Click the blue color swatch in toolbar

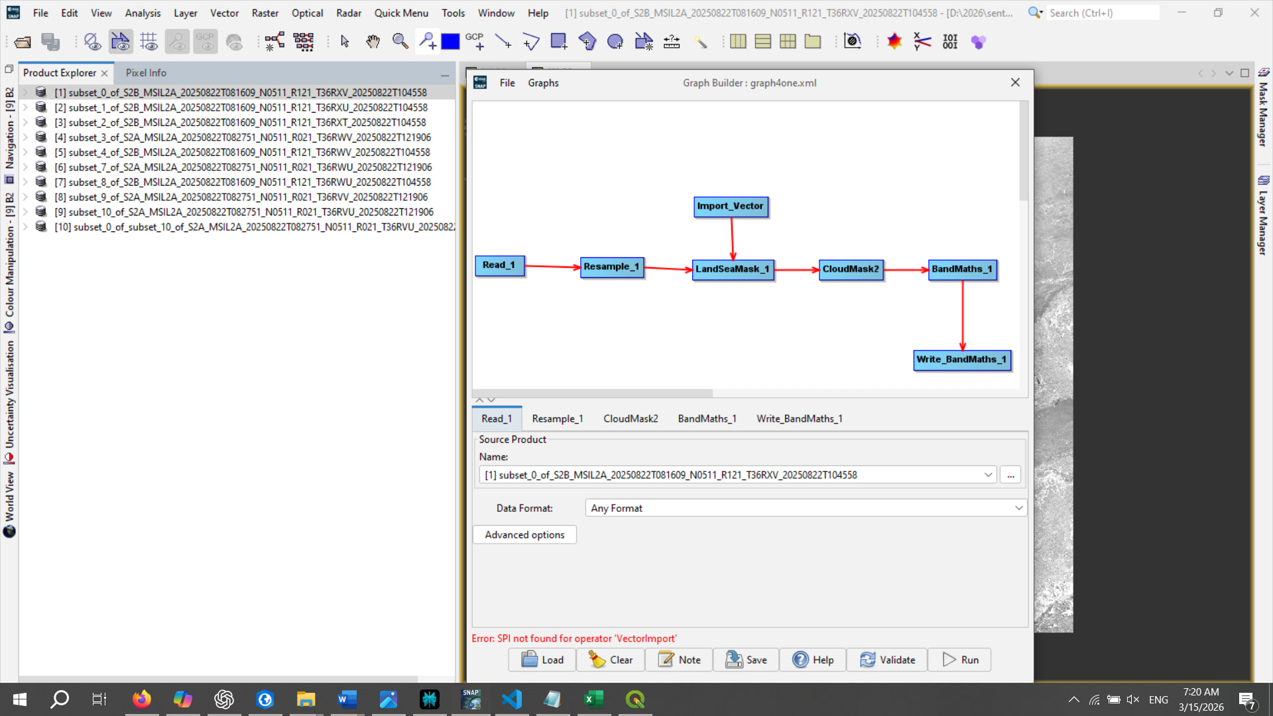pyautogui.click(x=450, y=42)
